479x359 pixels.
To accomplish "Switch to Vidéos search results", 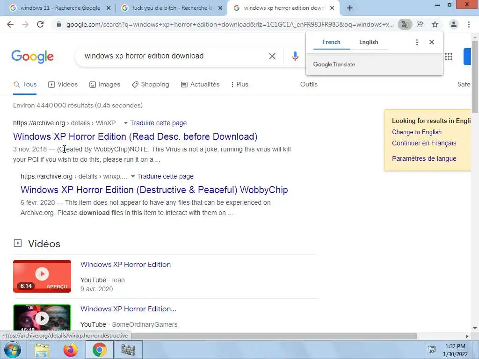I will pos(63,85).
